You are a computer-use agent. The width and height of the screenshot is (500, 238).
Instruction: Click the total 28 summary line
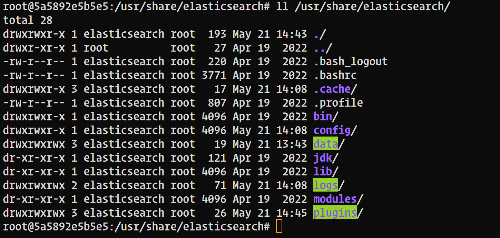27,20
